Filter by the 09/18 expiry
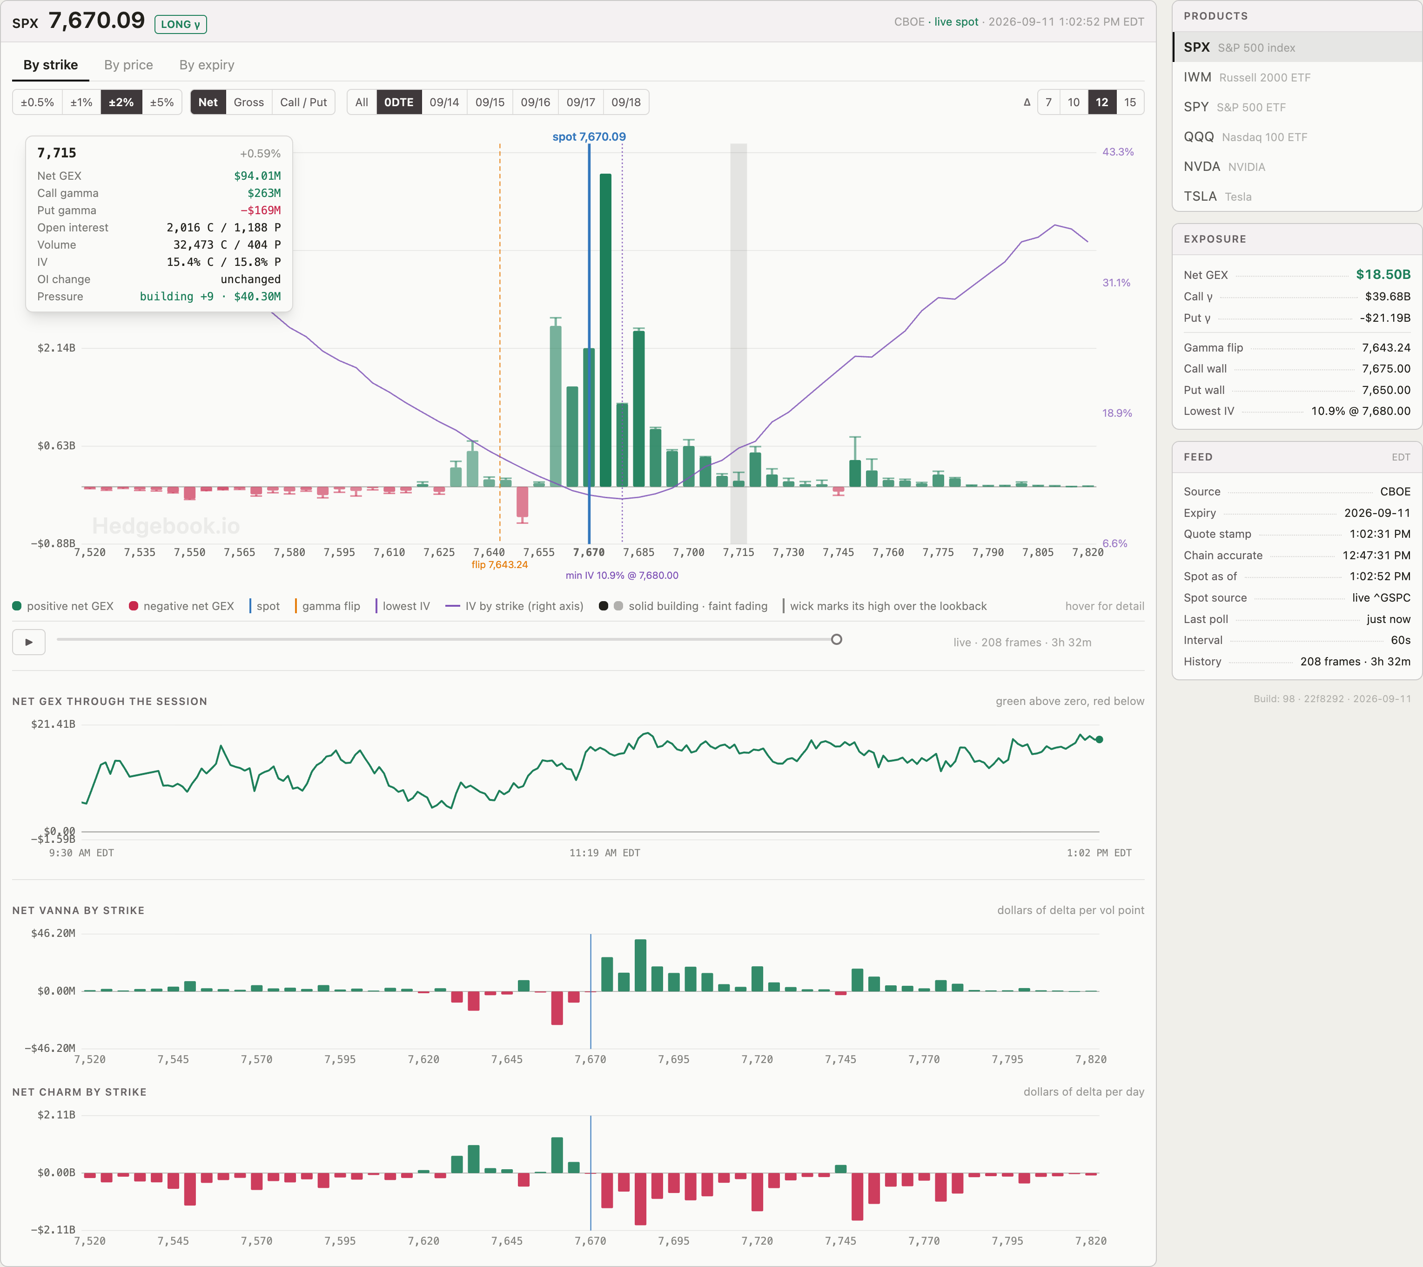1423x1267 pixels. pyautogui.click(x=626, y=102)
